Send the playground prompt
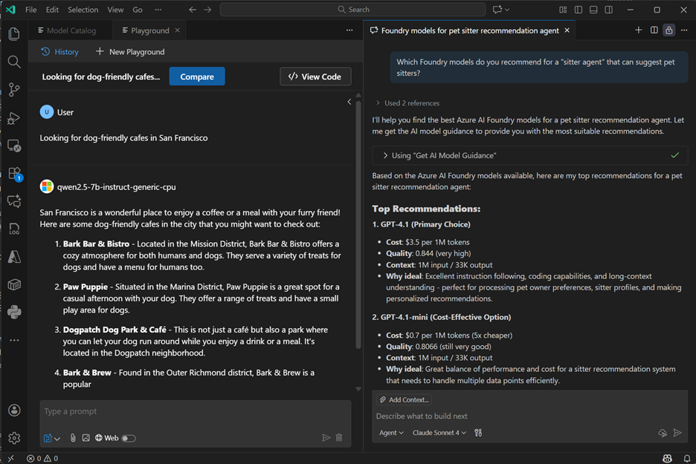The height and width of the screenshot is (464, 696). [326, 438]
